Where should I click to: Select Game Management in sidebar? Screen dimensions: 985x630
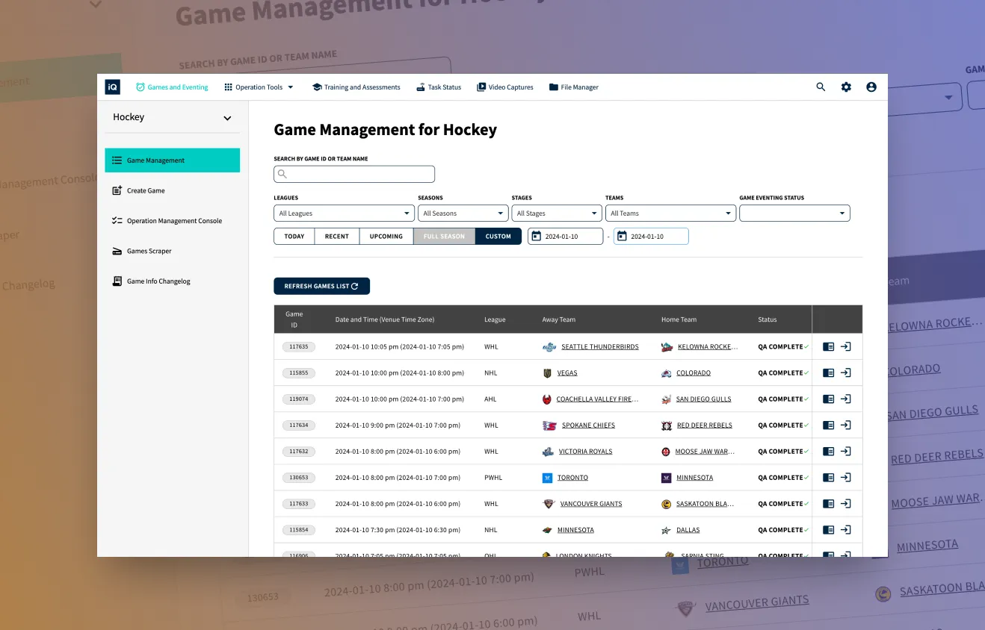[173, 160]
